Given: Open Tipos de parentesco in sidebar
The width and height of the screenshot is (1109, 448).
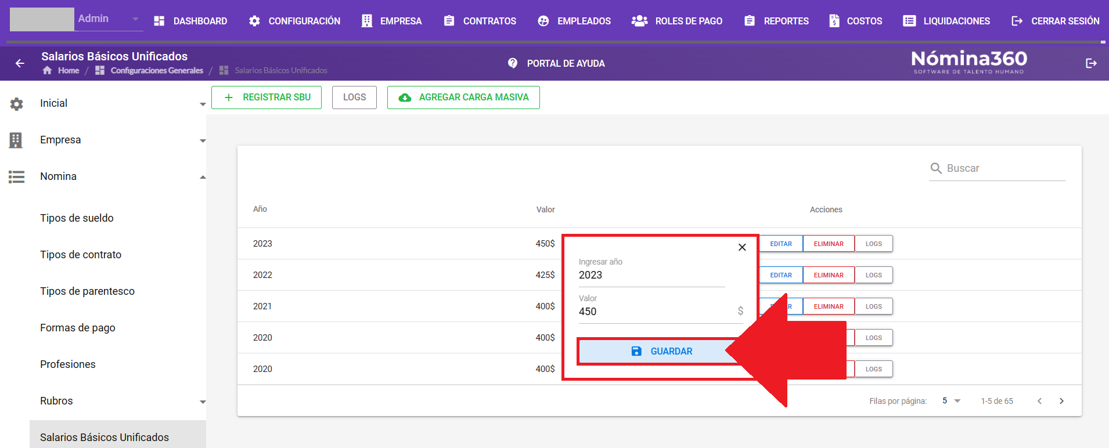Looking at the screenshot, I should click(87, 291).
